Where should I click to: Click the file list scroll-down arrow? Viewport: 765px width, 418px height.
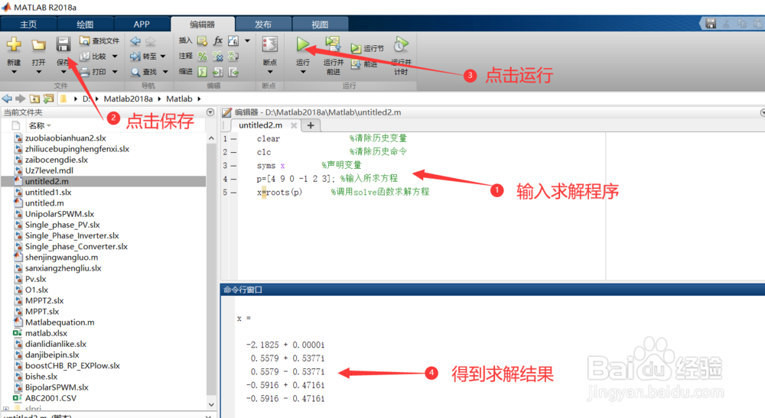point(211,404)
